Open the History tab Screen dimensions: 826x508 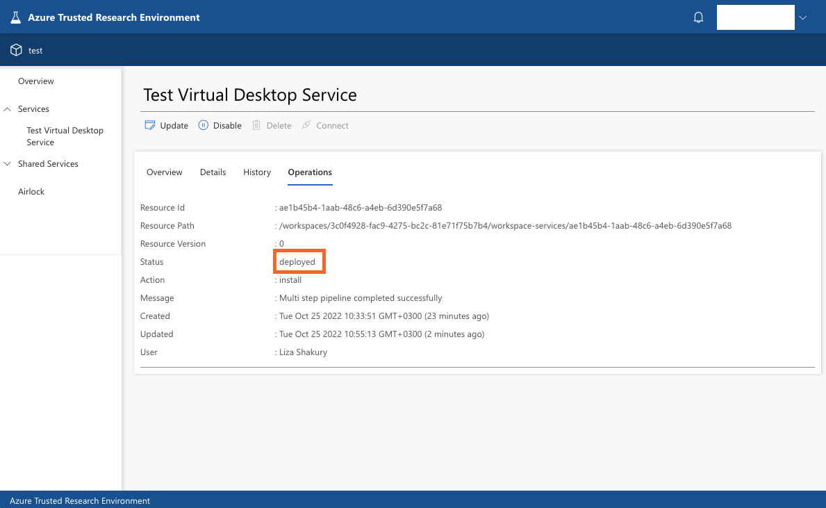tap(257, 172)
